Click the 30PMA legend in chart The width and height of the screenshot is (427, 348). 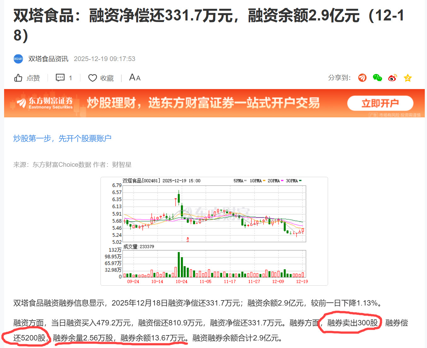click(294, 181)
